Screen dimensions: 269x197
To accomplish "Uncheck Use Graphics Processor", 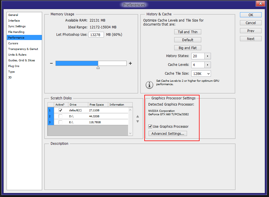I will pyautogui.click(x=150, y=127).
